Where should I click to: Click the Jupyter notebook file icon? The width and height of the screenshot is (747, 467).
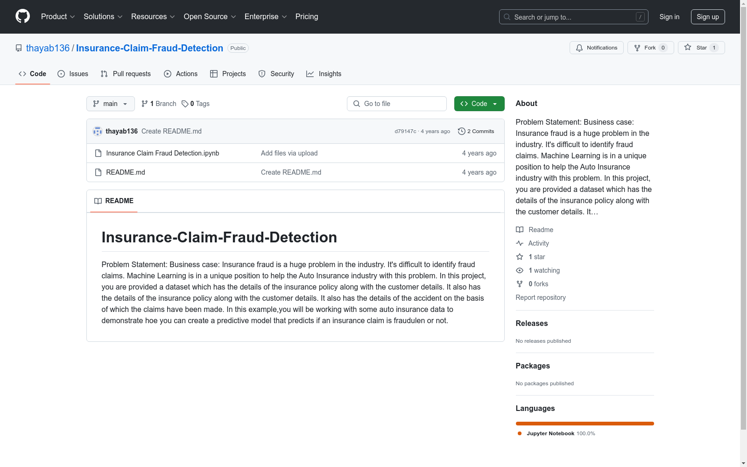[x=98, y=153]
